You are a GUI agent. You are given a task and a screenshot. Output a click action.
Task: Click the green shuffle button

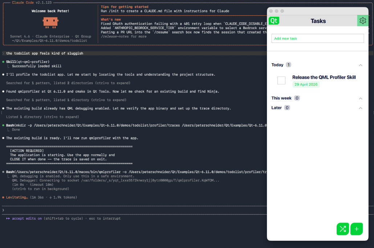click(343, 229)
